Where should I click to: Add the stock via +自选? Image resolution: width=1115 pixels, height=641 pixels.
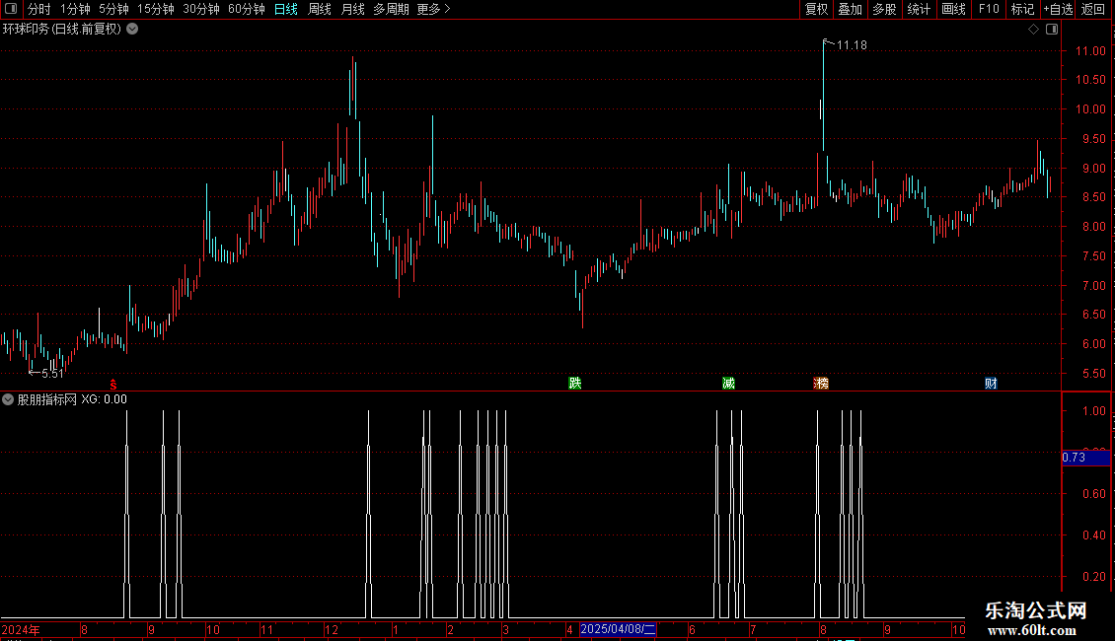pos(1058,9)
